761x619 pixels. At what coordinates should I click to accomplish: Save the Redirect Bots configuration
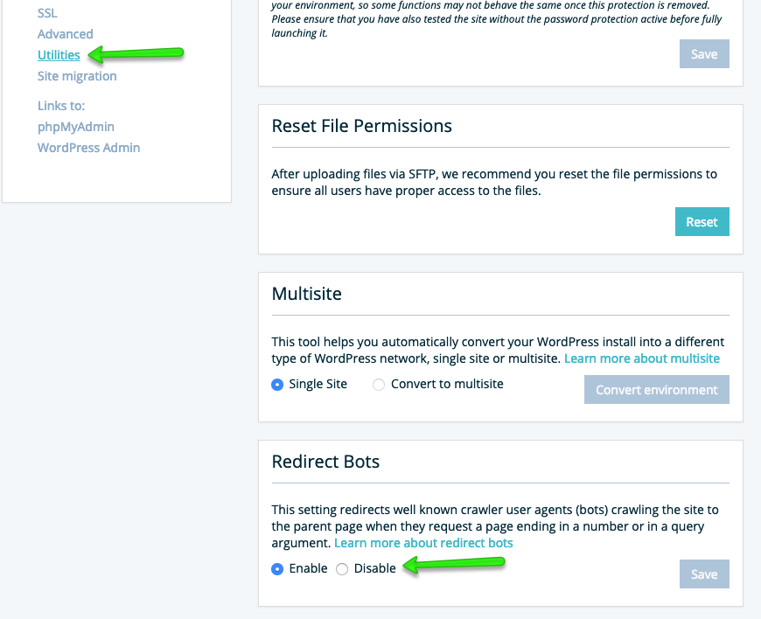point(704,574)
